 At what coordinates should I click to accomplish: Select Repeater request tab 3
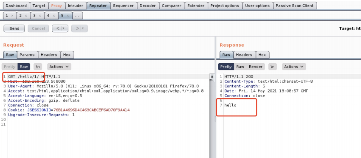tap(34, 16)
